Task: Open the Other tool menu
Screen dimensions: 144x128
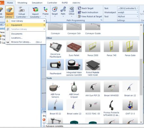Action: click(x=72, y=12)
